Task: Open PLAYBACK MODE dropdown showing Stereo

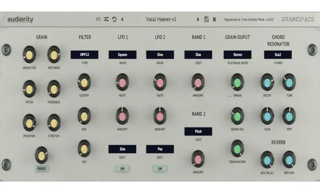Action: click(238, 55)
